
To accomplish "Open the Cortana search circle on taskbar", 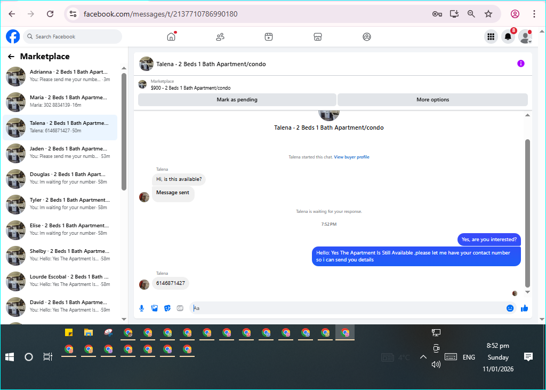I will coord(29,357).
